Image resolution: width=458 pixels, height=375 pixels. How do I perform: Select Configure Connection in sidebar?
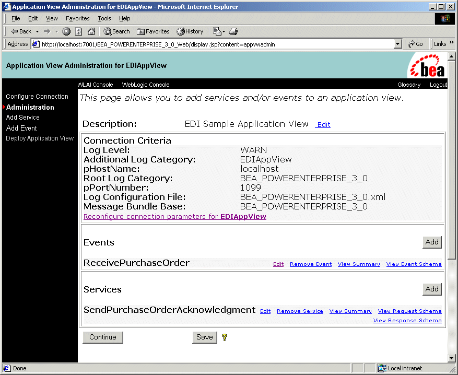[37, 97]
